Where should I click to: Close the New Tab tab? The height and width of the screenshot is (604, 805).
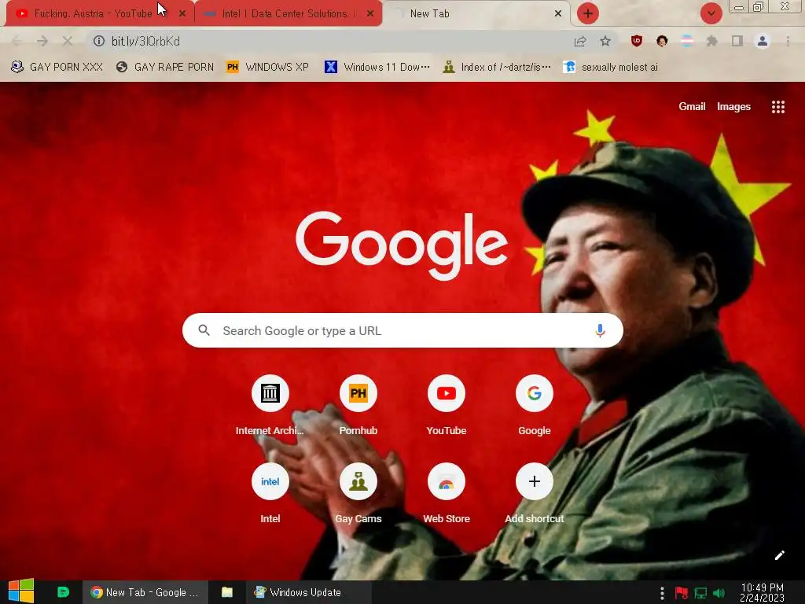[558, 14]
